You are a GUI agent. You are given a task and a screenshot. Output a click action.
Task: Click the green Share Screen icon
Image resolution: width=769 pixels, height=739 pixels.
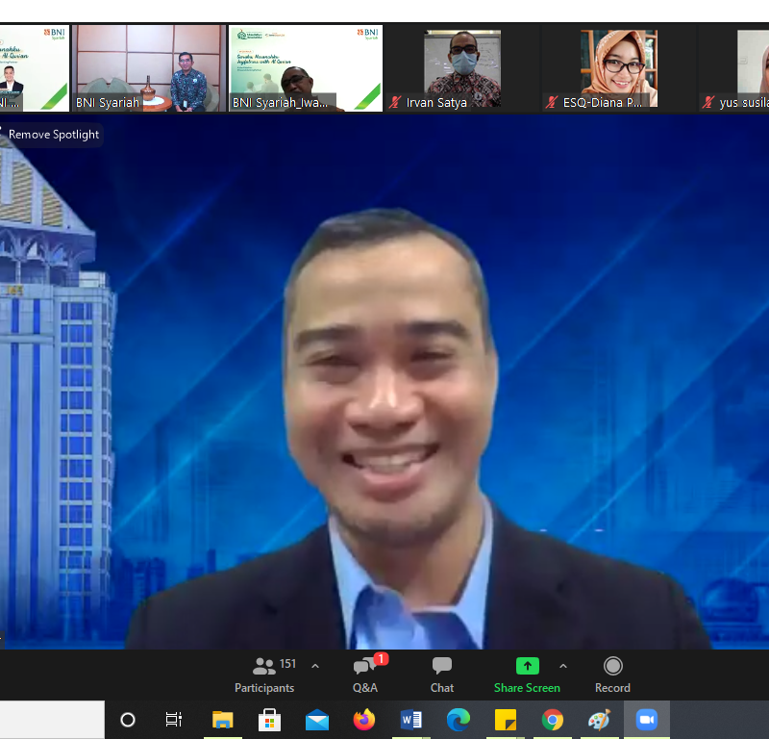click(527, 666)
